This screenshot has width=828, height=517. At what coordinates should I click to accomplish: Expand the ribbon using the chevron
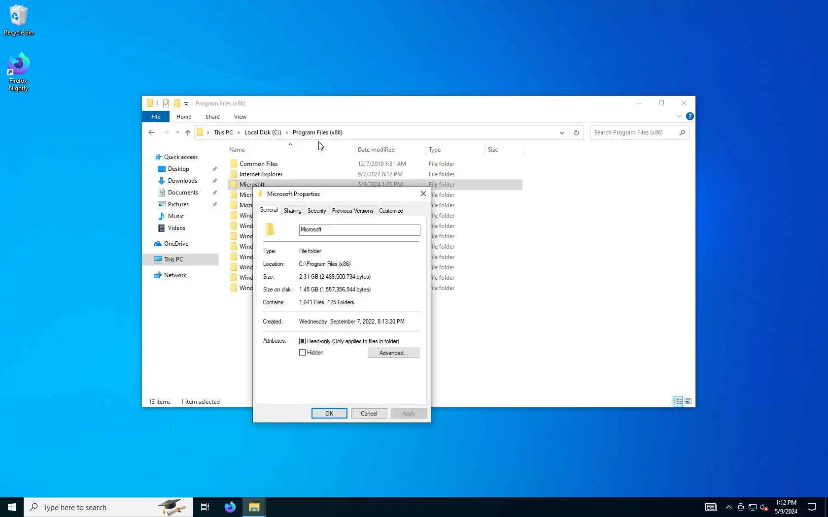pos(679,117)
